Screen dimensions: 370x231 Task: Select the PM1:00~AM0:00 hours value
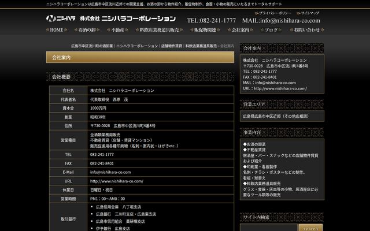(108, 199)
